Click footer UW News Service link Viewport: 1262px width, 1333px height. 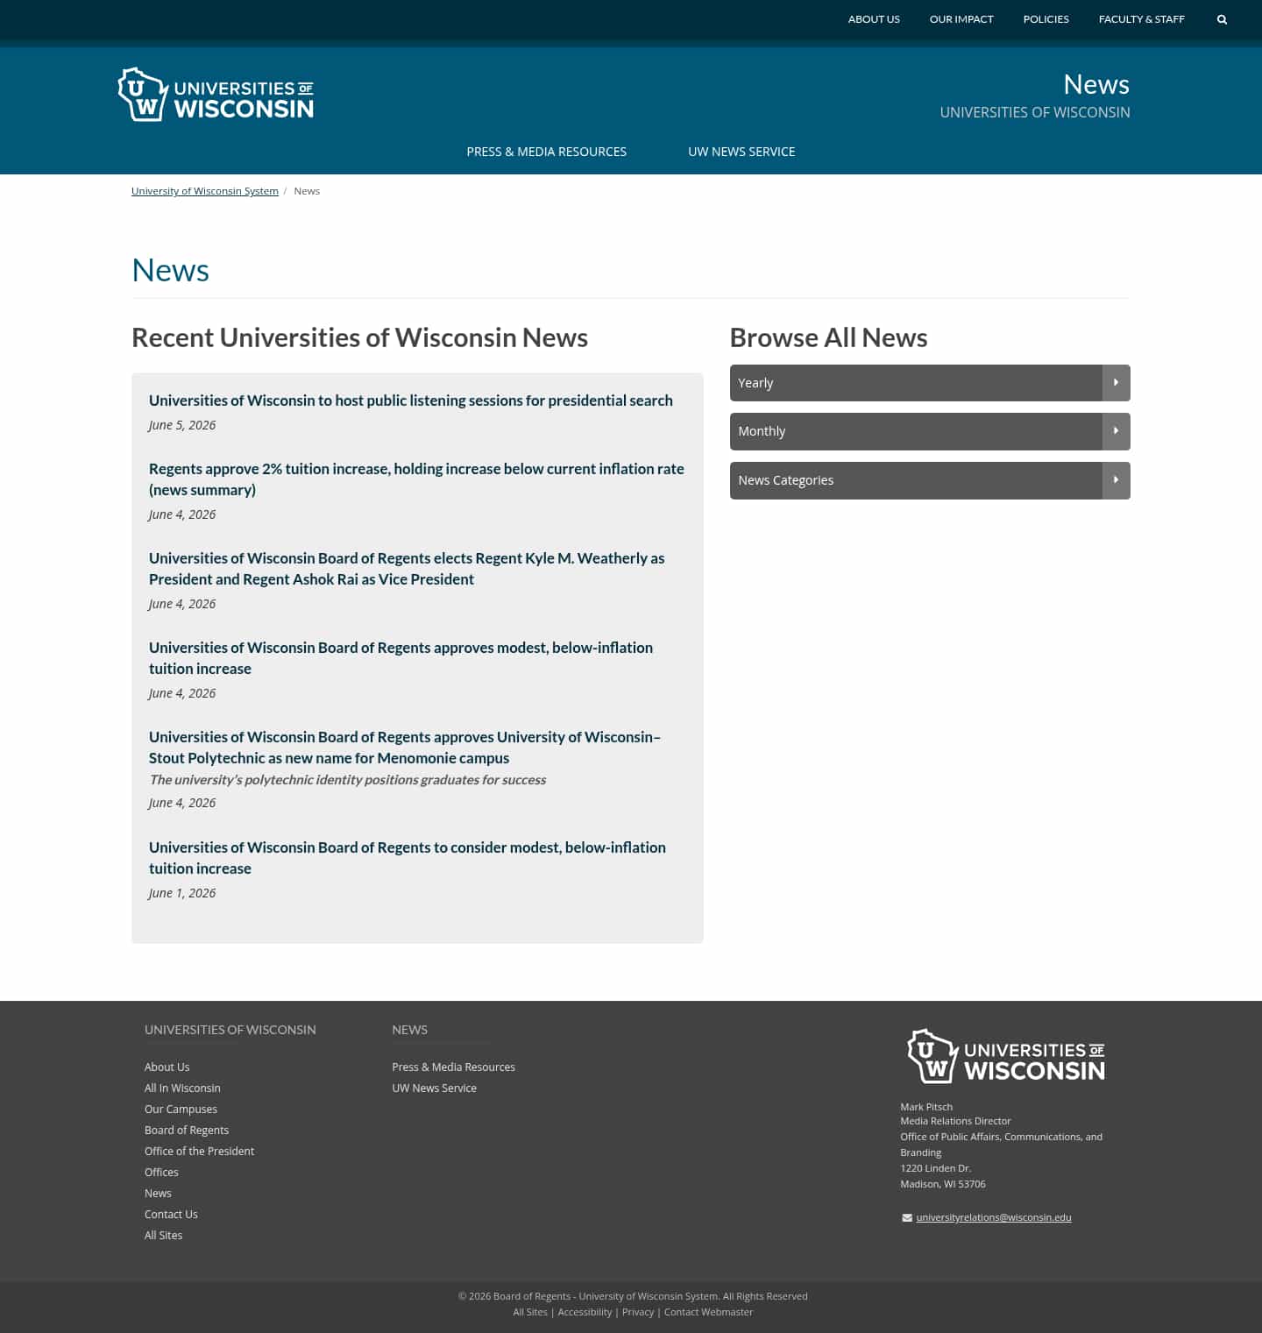(x=434, y=1088)
